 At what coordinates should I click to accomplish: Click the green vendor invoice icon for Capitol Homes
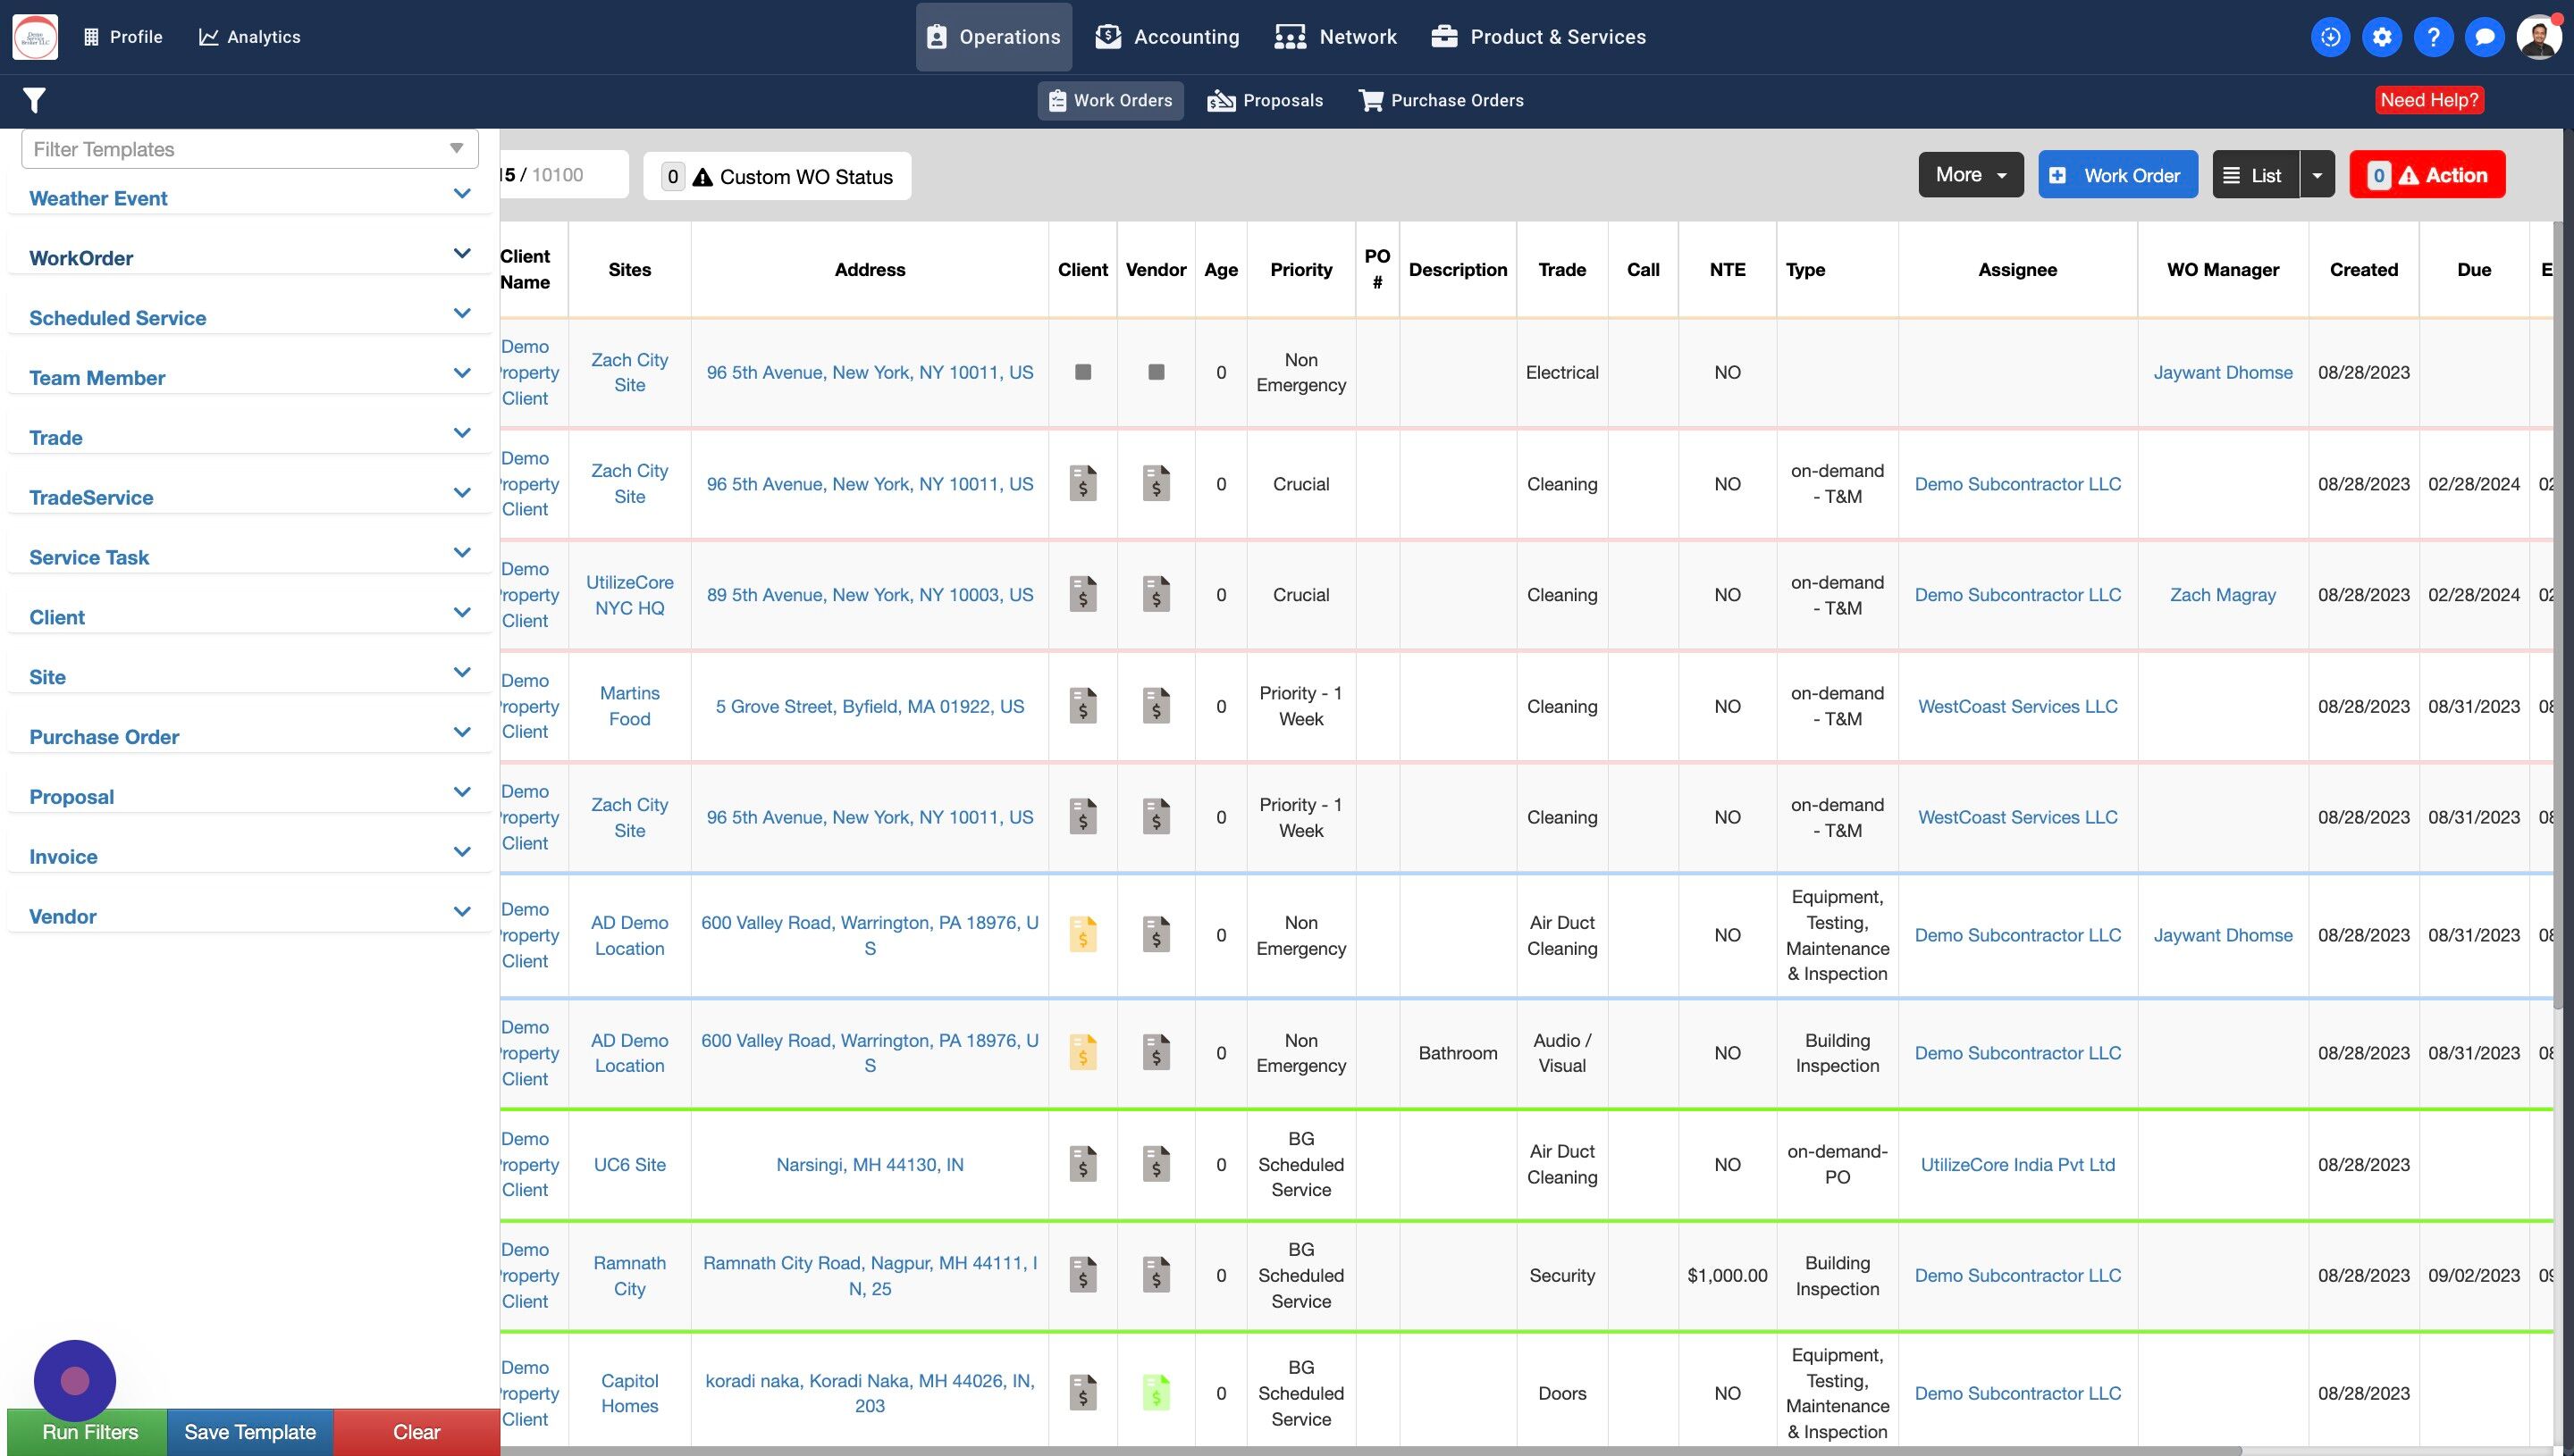1156,1392
